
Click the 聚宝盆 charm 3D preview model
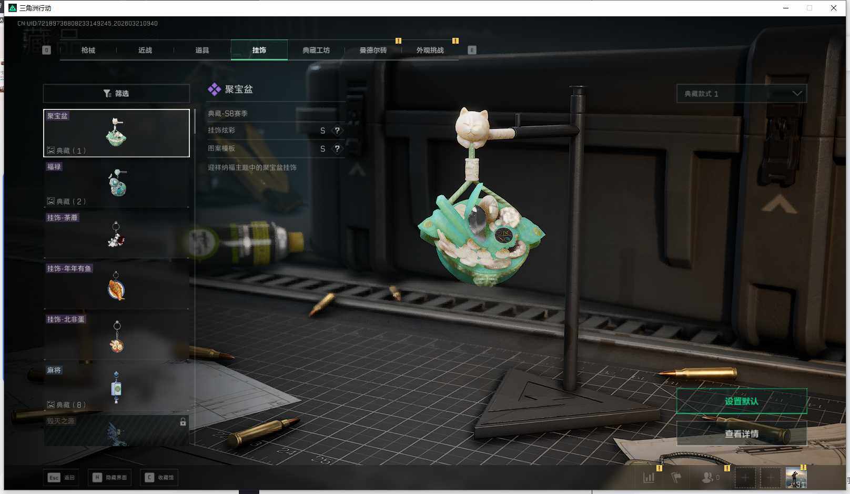481,198
